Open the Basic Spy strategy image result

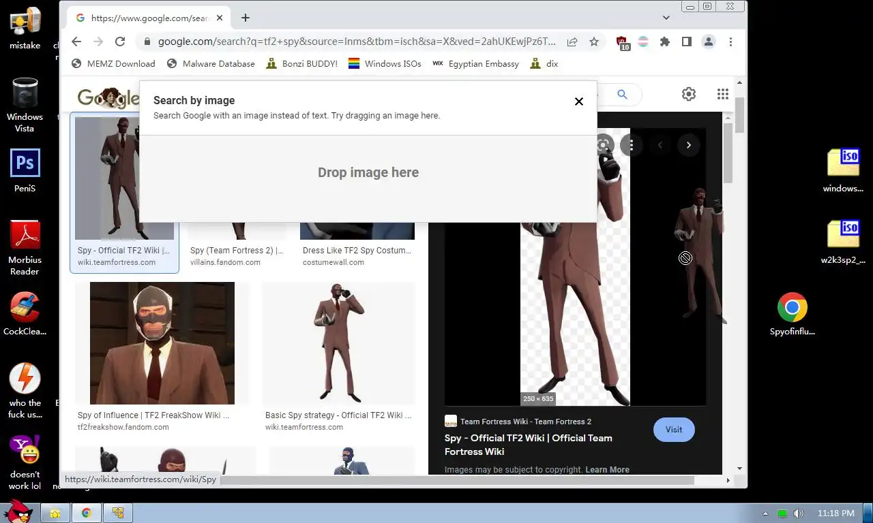pyautogui.click(x=338, y=343)
